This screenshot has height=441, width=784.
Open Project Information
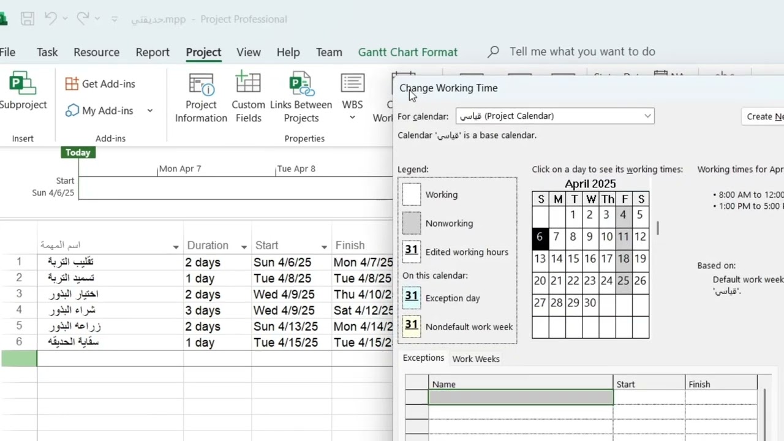point(201,98)
